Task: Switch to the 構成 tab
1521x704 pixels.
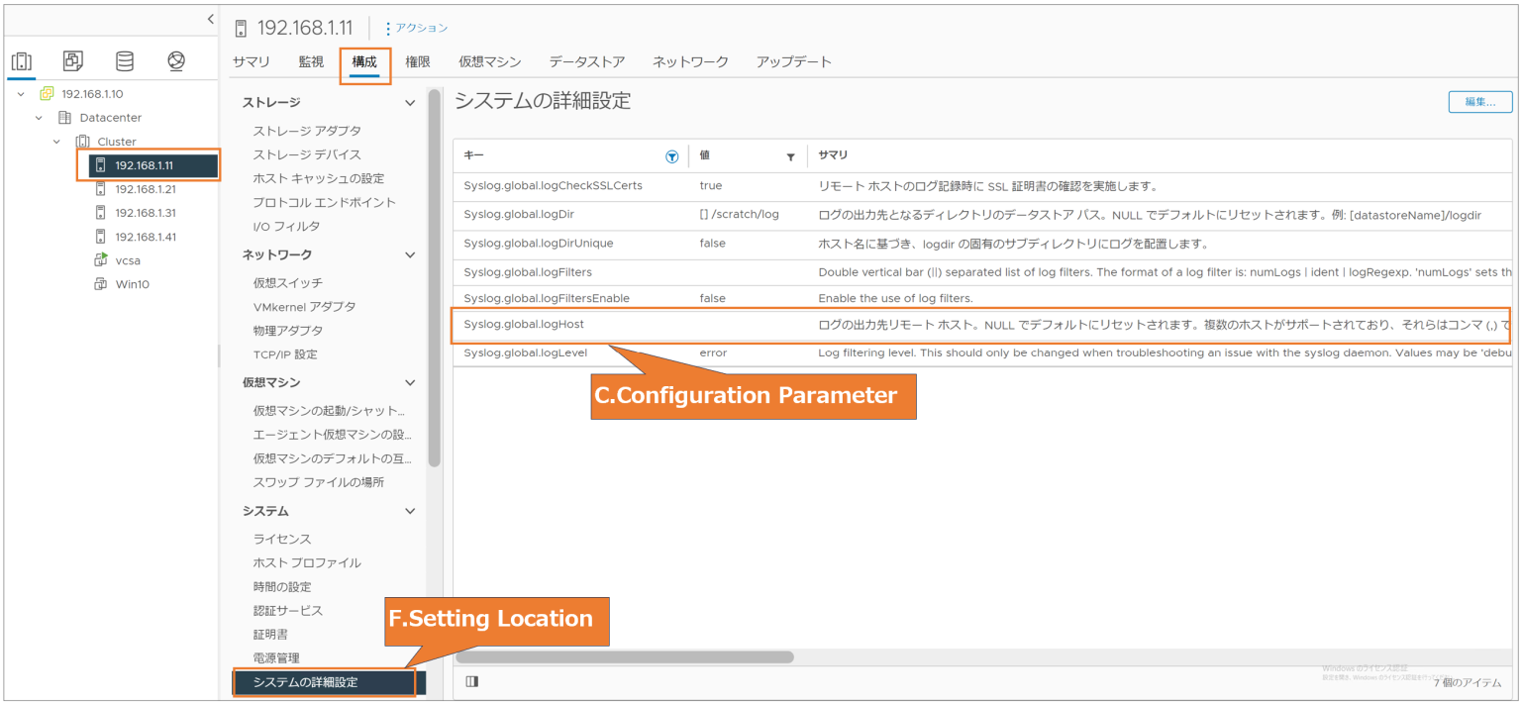Action: pos(364,61)
